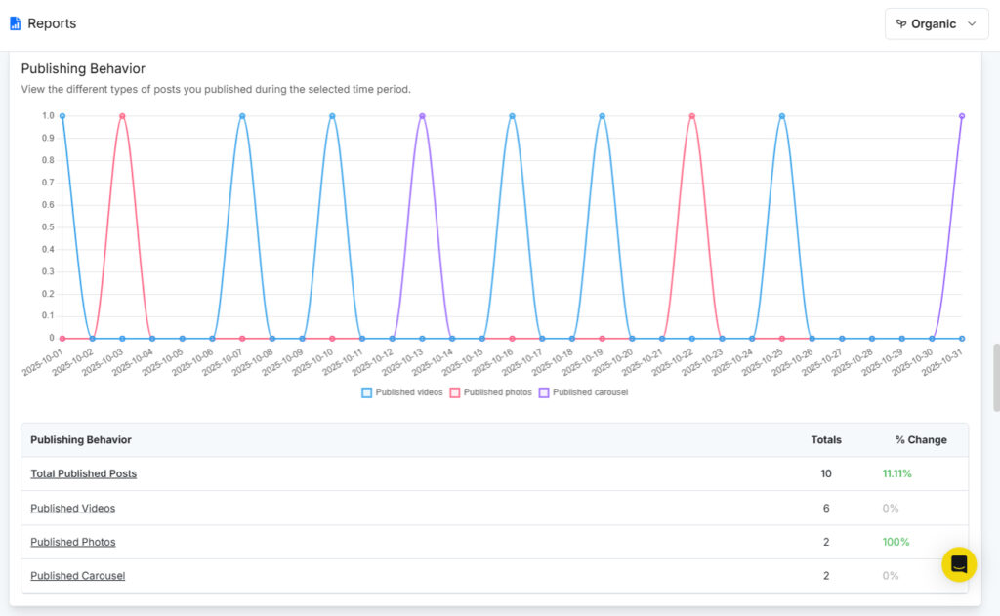Screen dimensions: 1000x616
Task: Click the purple data point on 2025-10-31
Action: [x=962, y=115]
